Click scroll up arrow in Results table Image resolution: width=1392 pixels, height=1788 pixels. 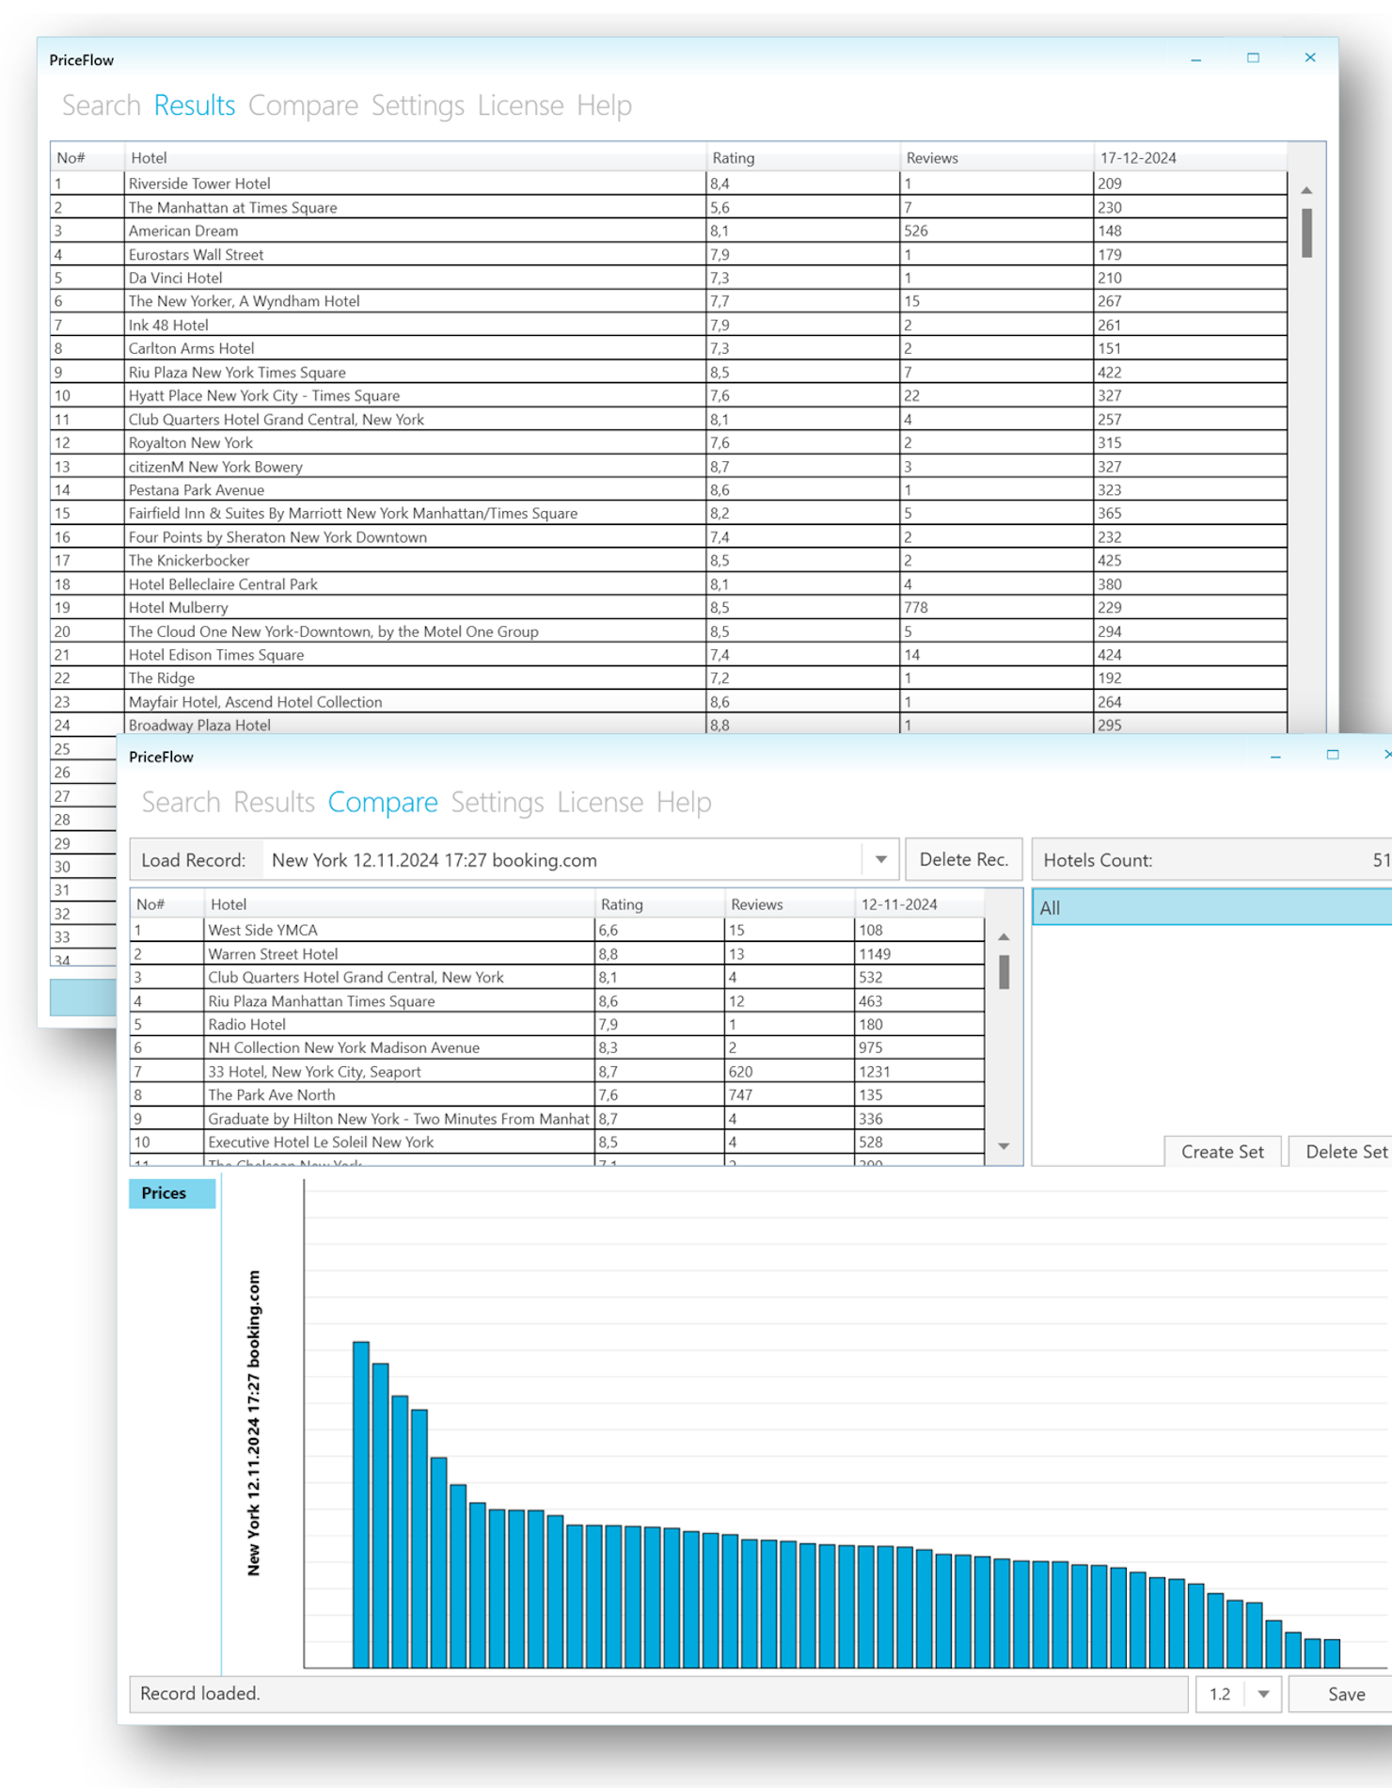pyautogui.click(x=1306, y=190)
